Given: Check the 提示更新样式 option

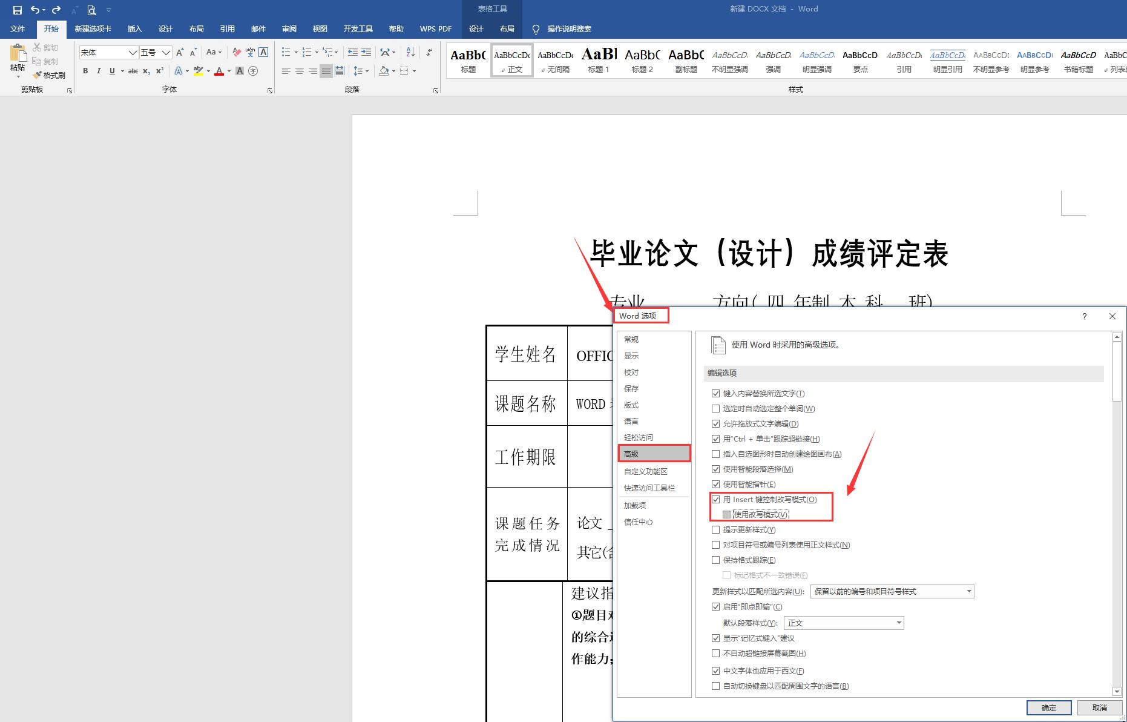Looking at the screenshot, I should click(716, 529).
